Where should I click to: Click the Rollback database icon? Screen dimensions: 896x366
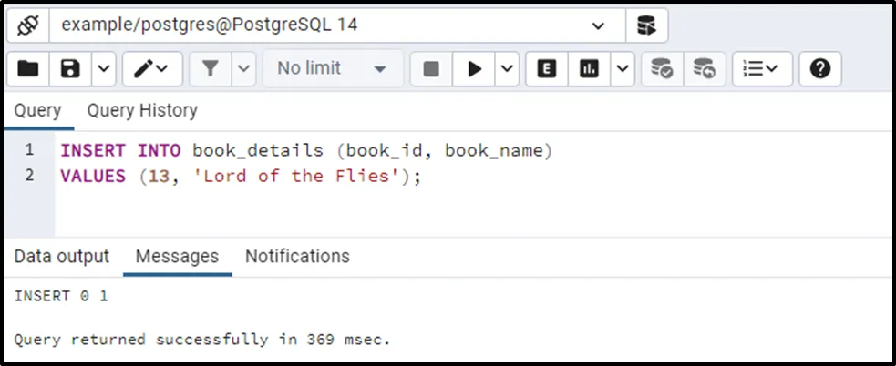coord(704,69)
